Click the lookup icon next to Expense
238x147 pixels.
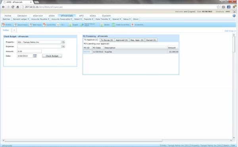click(x=63, y=46)
